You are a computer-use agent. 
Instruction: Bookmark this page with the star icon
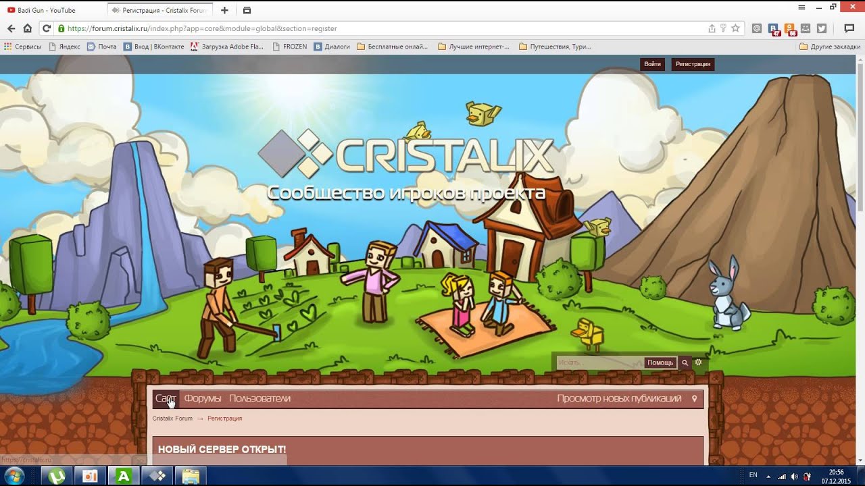point(735,28)
